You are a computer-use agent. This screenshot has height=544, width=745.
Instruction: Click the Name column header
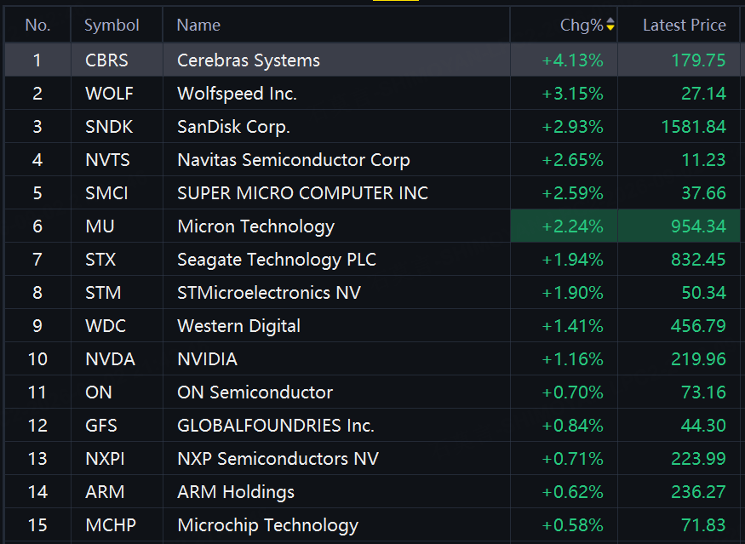[x=198, y=25]
